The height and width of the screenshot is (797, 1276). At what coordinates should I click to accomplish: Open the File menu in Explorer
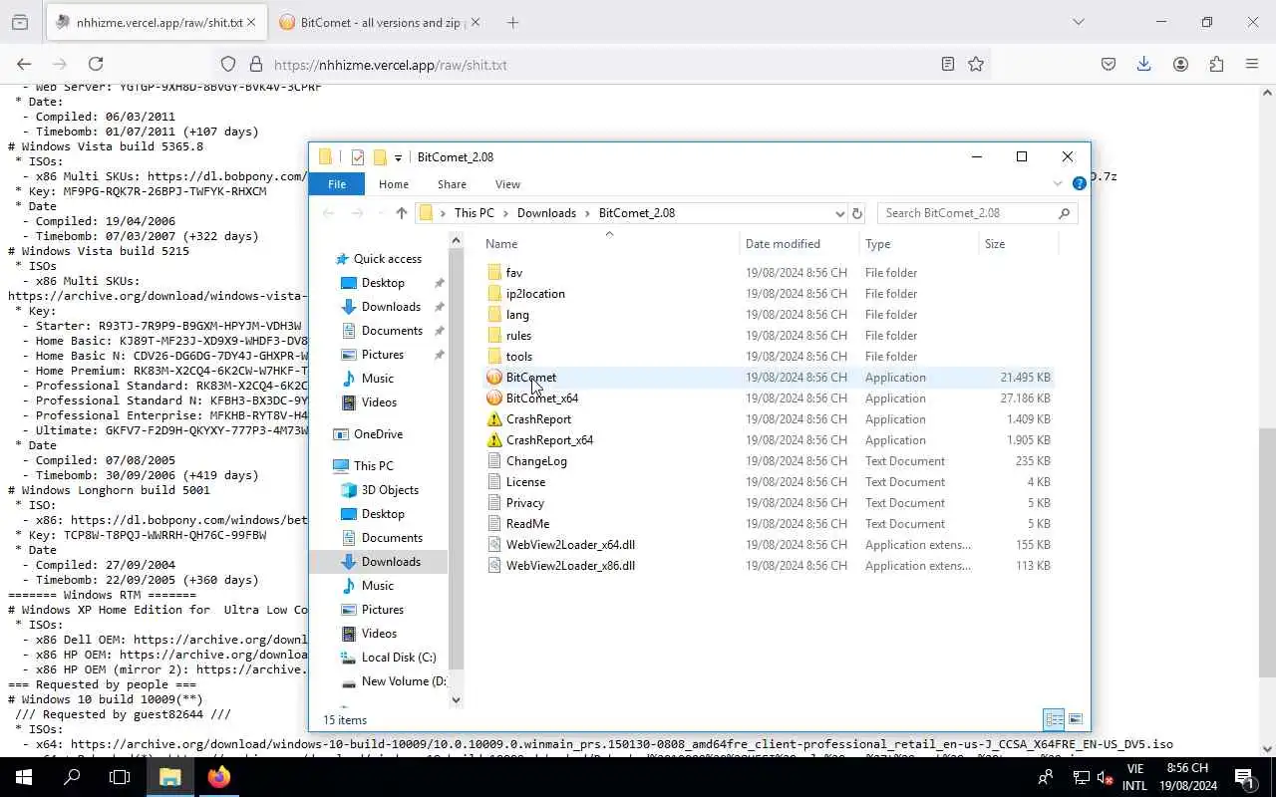click(x=337, y=184)
